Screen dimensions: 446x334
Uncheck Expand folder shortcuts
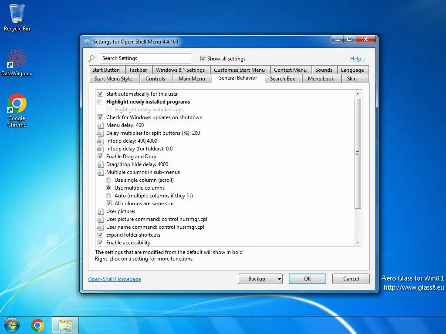tap(101, 235)
